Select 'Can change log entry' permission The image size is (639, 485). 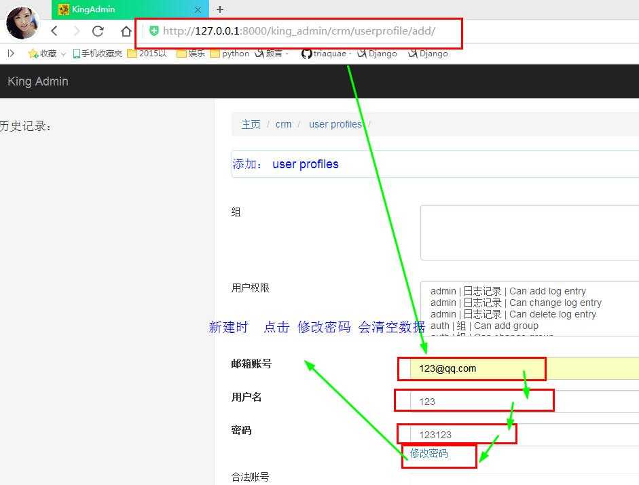pyautogui.click(x=516, y=303)
